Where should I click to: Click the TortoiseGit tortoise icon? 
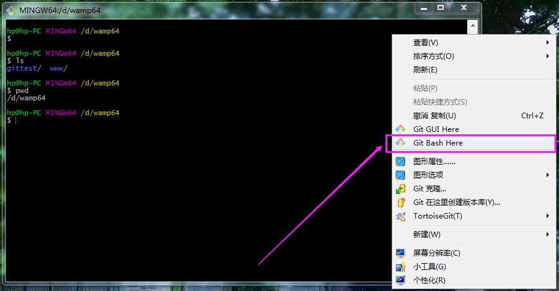pos(400,216)
